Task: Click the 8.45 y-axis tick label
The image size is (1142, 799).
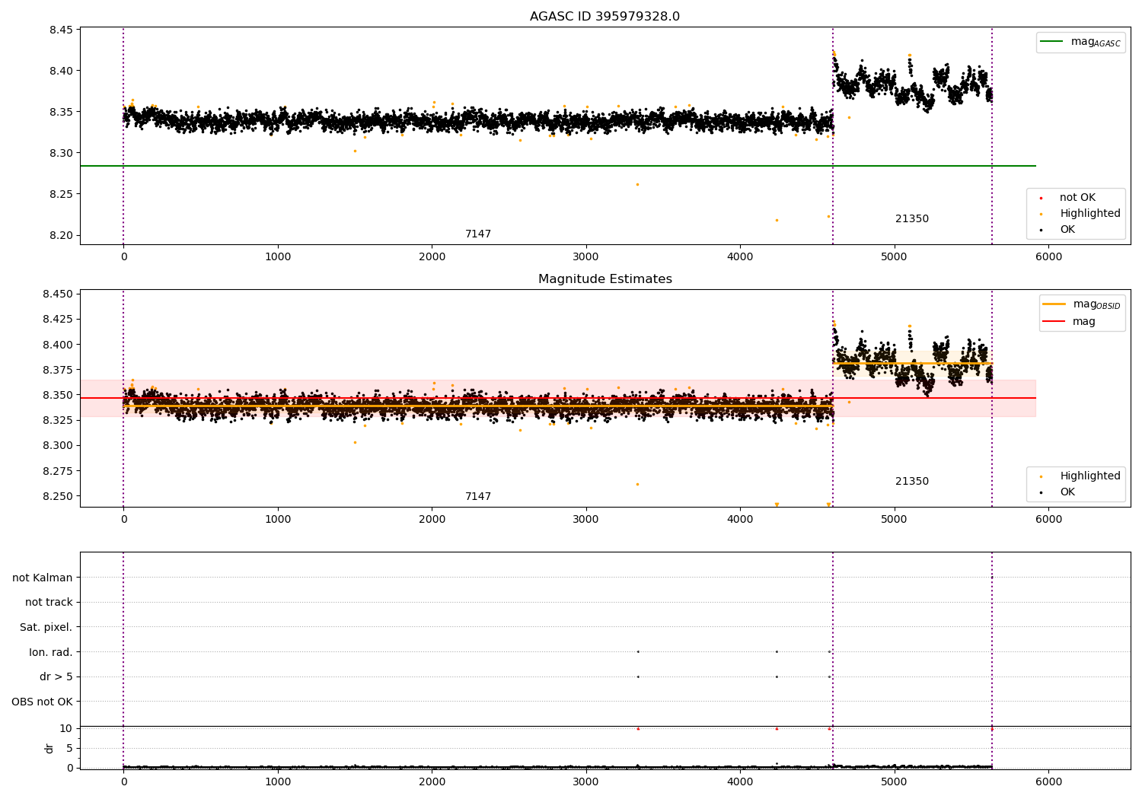Action: 61,30
